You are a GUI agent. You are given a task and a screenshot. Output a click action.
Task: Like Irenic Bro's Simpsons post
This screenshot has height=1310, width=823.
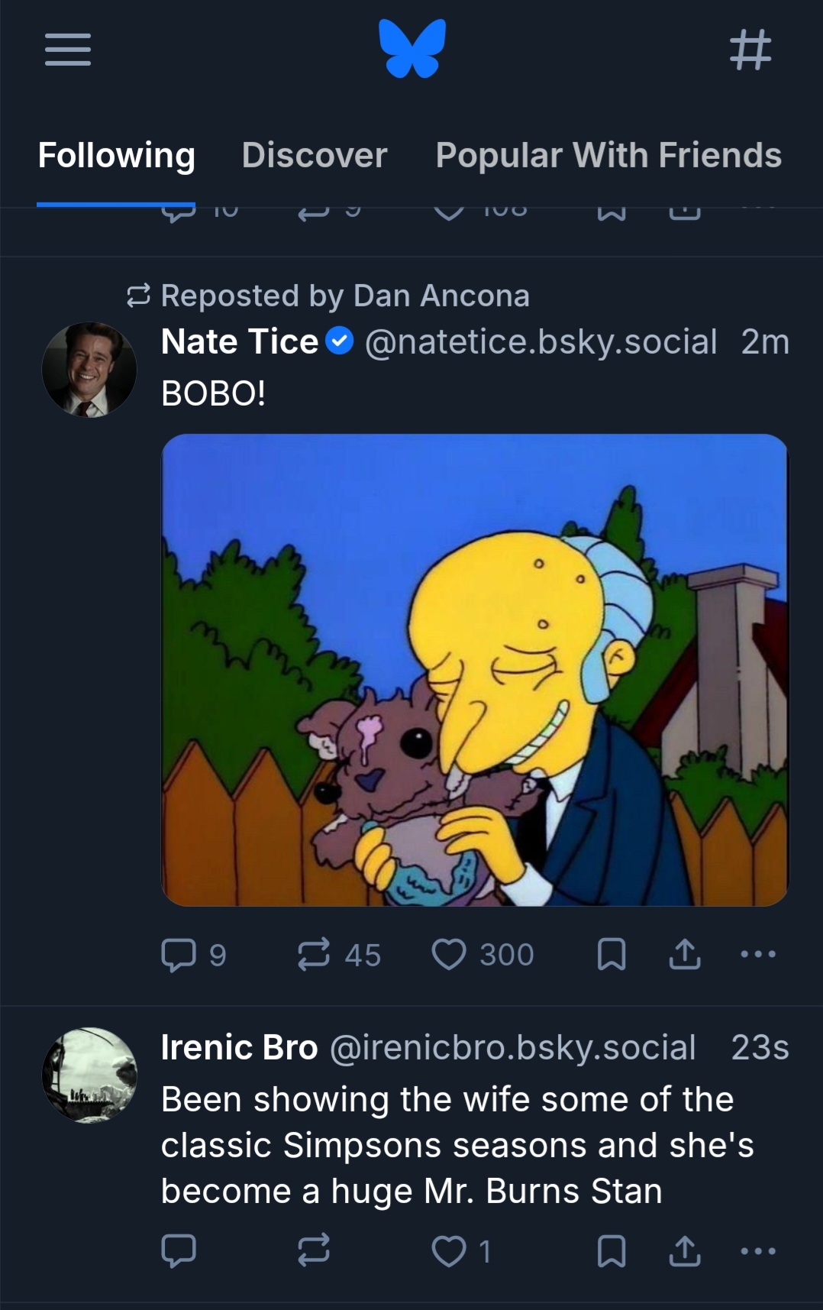pos(449,1251)
